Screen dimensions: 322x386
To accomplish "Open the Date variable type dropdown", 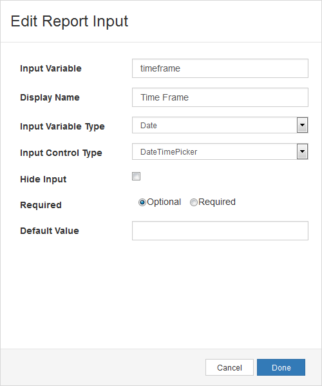I will [x=220, y=125].
